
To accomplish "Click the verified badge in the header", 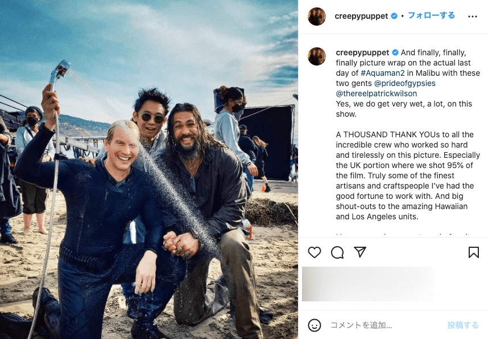I will 394,16.
